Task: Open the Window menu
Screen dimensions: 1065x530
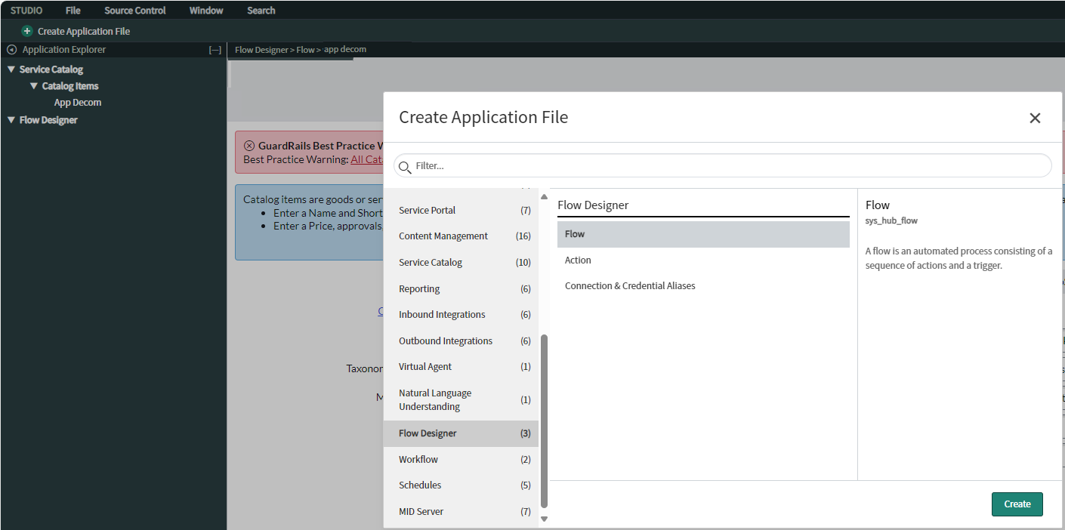Action: (206, 11)
